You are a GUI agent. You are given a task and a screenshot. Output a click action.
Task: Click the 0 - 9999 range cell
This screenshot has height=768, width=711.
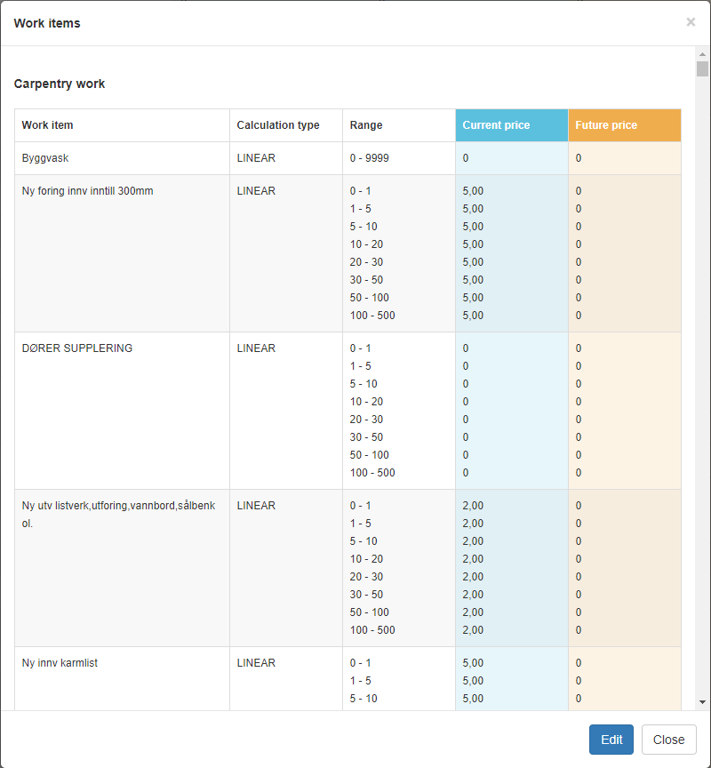click(x=369, y=158)
